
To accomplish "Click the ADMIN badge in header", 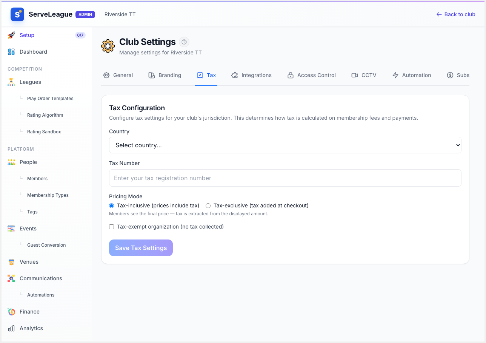I will click(85, 14).
